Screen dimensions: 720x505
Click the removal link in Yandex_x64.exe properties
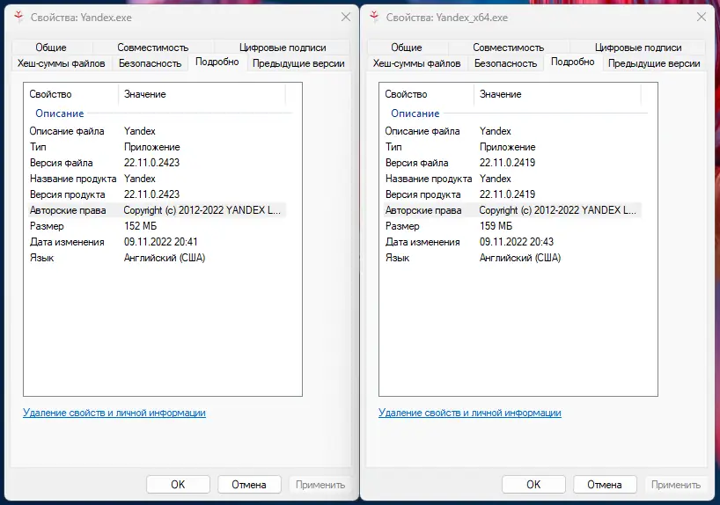tap(470, 413)
